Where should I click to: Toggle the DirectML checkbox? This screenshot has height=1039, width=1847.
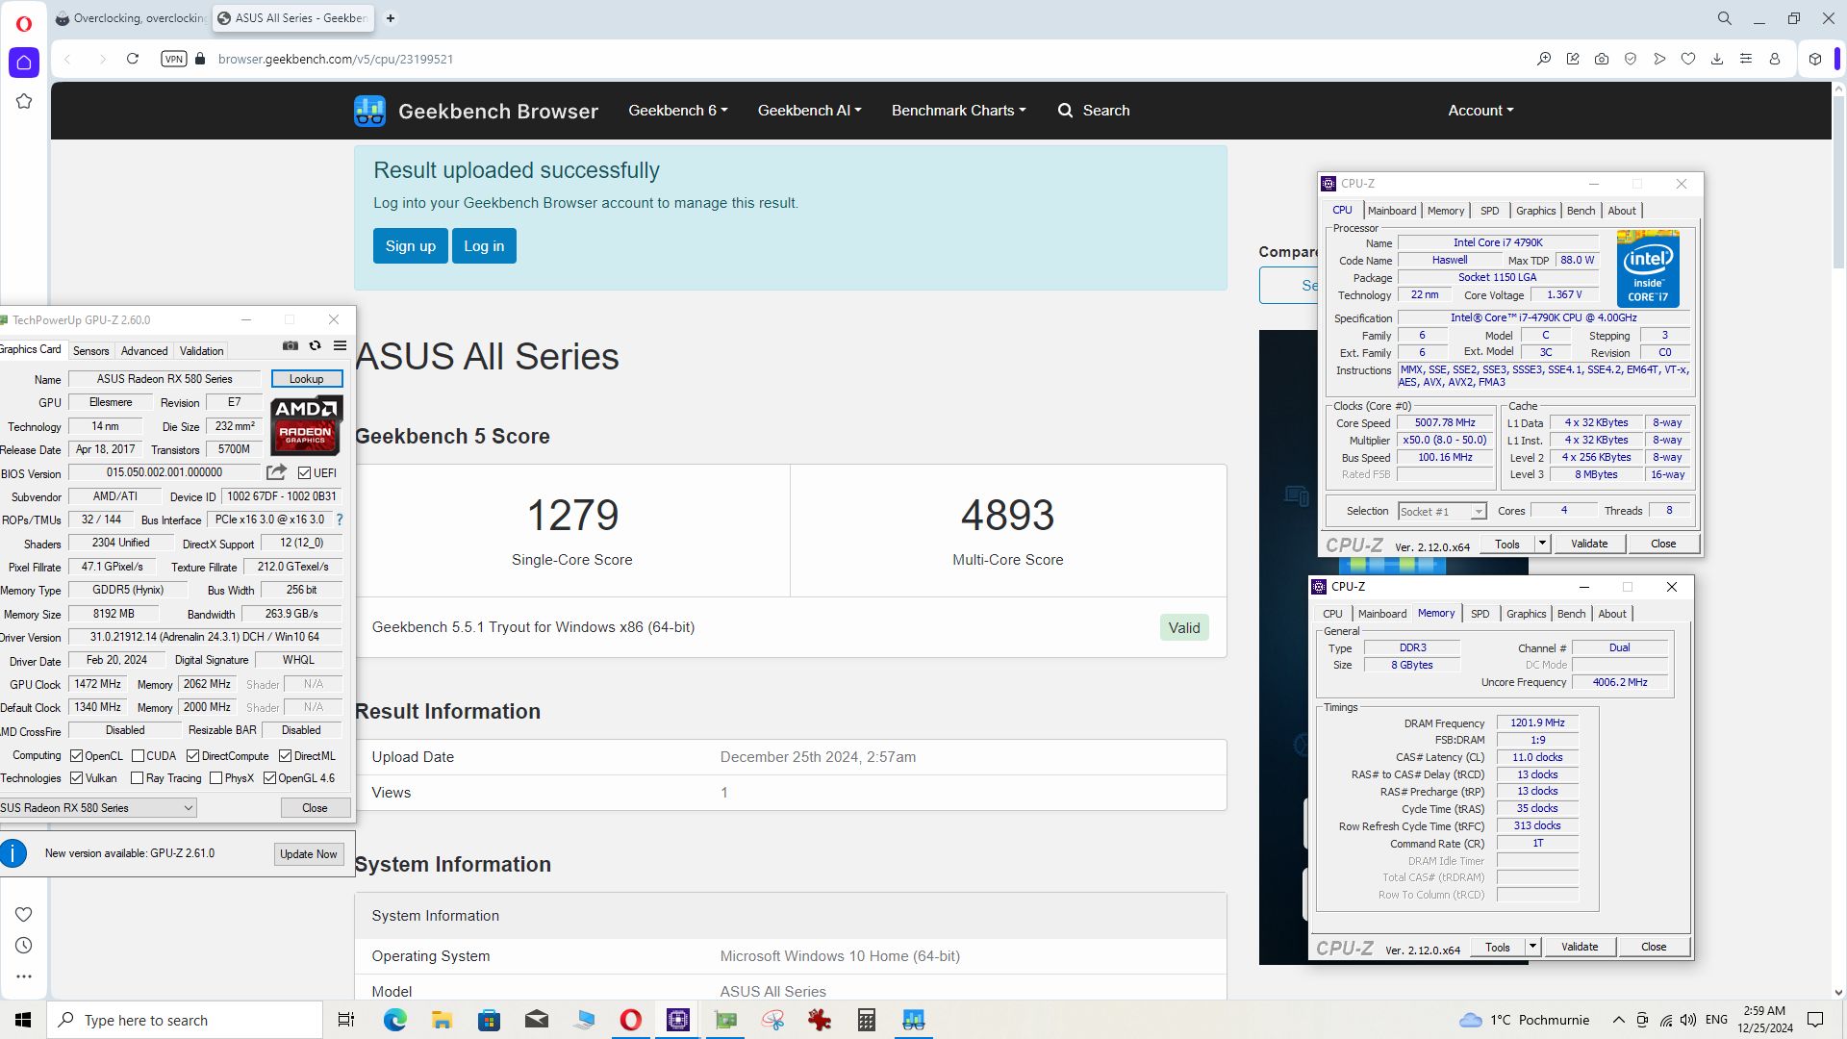(x=285, y=756)
